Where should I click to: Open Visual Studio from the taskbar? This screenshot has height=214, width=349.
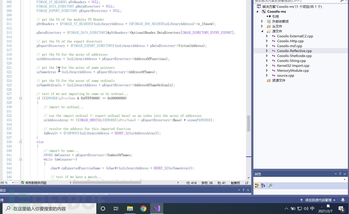[157, 208]
